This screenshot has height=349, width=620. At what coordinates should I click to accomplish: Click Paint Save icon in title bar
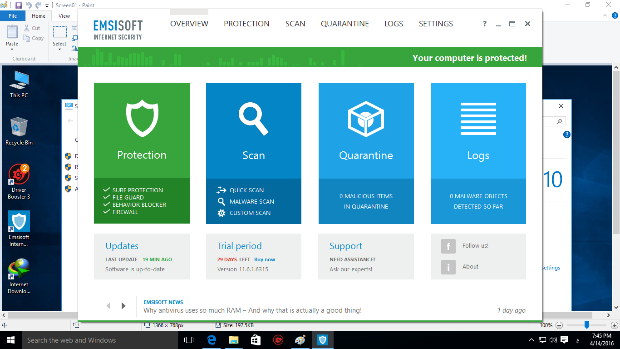(x=19, y=5)
